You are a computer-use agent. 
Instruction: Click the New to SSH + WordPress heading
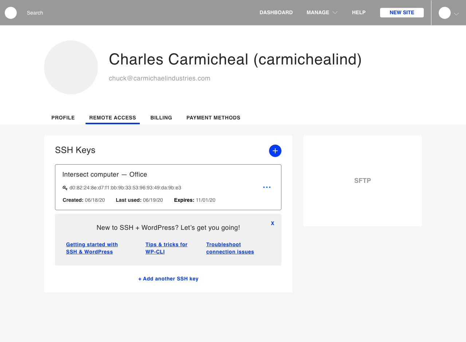pyautogui.click(x=168, y=228)
